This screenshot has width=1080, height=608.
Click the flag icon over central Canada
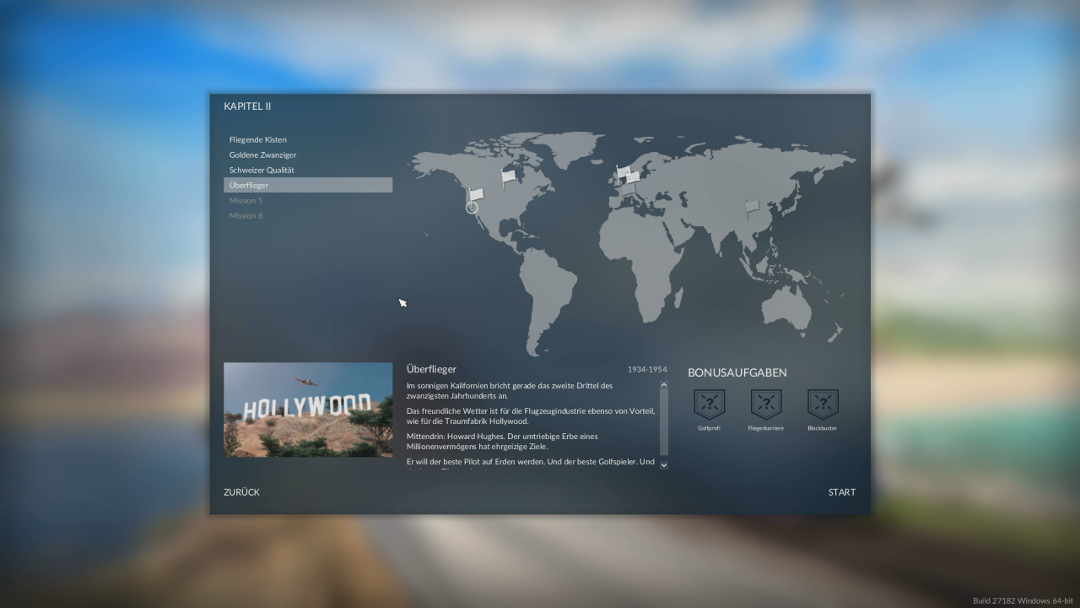(x=508, y=177)
